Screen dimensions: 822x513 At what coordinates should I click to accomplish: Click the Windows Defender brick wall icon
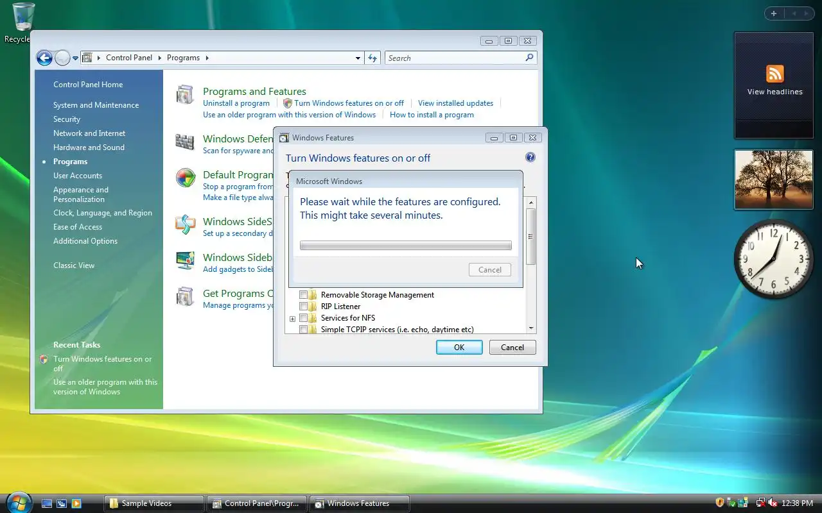185,142
